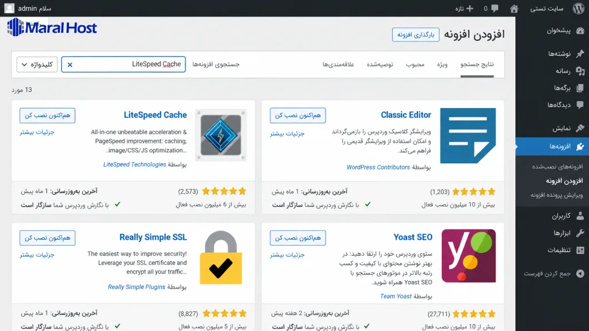The width and height of the screenshot is (589, 331).
Task: Install Classic Editor with هم‌اکنون نصب کن
Action: point(297,115)
